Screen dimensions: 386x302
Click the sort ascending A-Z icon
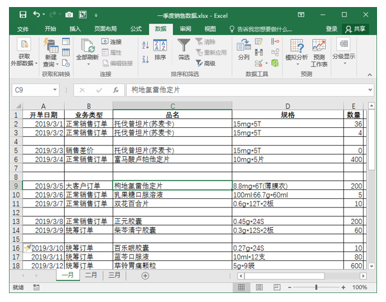tap(145, 45)
